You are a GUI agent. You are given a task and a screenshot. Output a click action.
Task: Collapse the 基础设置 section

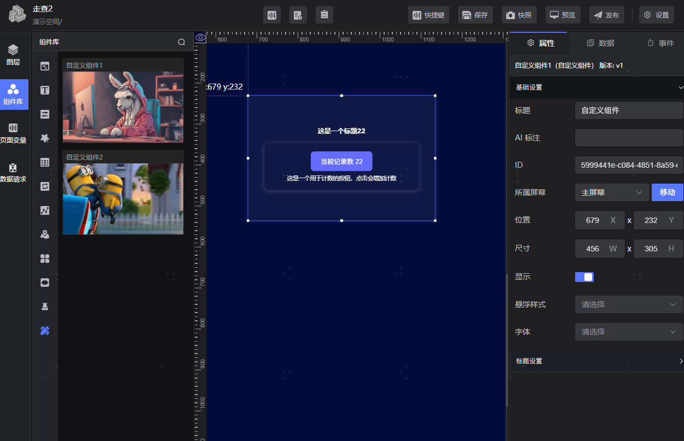(596, 87)
